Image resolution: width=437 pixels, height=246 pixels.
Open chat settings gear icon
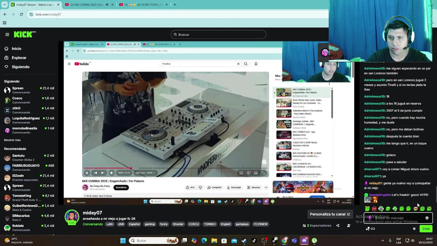coord(414,229)
